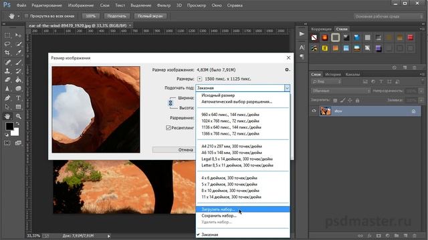Open the Размеры units dropdown
The height and width of the screenshot is (240, 428).
[x=199, y=79]
